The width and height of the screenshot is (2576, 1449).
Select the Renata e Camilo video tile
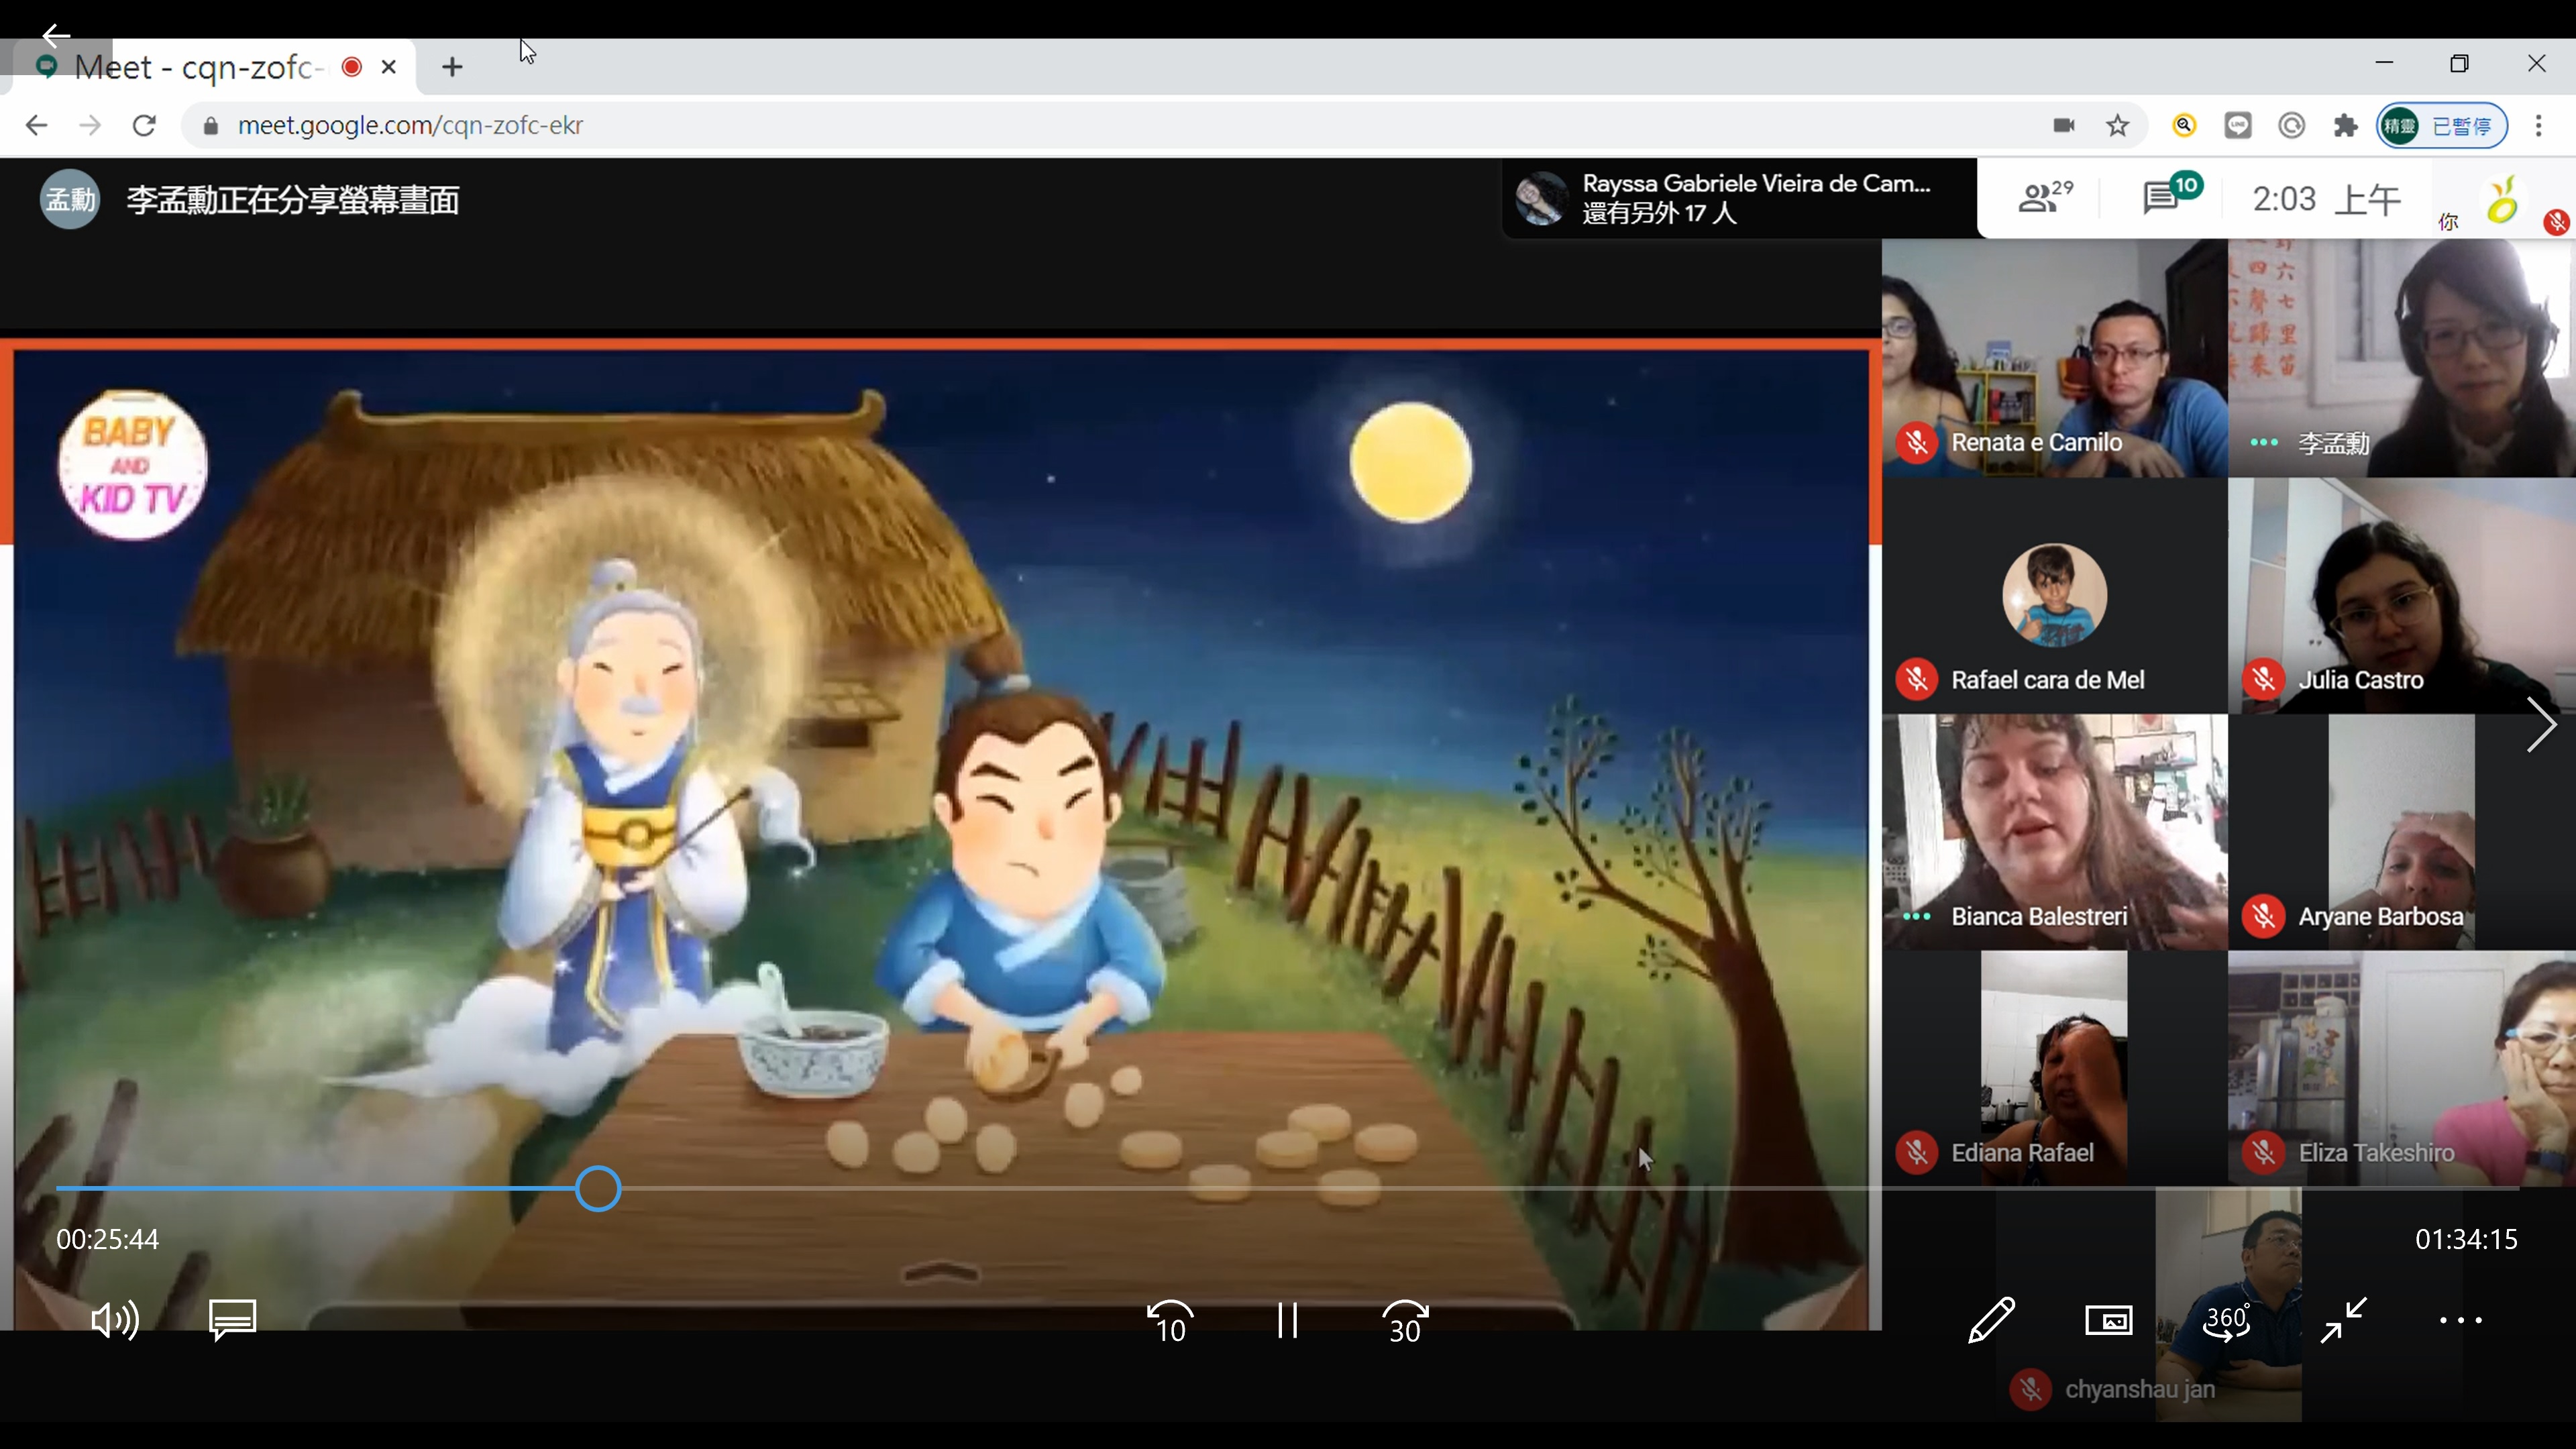pyautogui.click(x=2054, y=357)
